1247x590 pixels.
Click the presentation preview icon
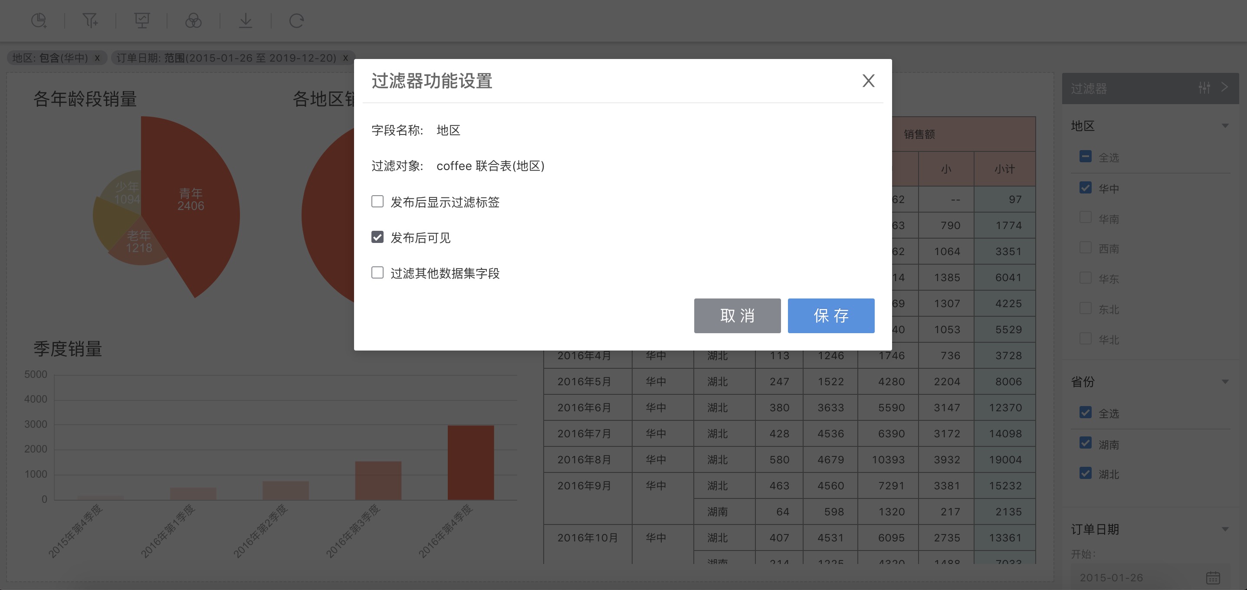(x=142, y=20)
